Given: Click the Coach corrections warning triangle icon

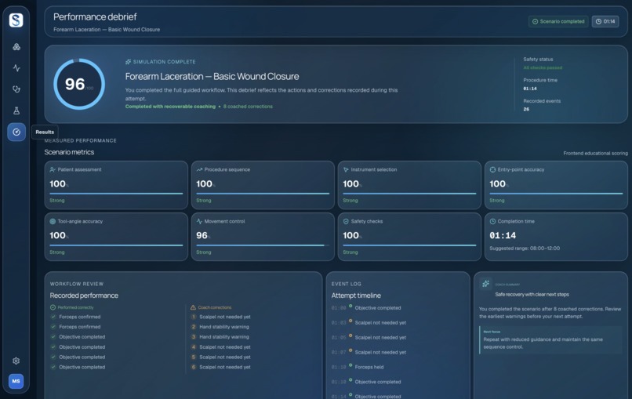Looking at the screenshot, I should [x=193, y=307].
